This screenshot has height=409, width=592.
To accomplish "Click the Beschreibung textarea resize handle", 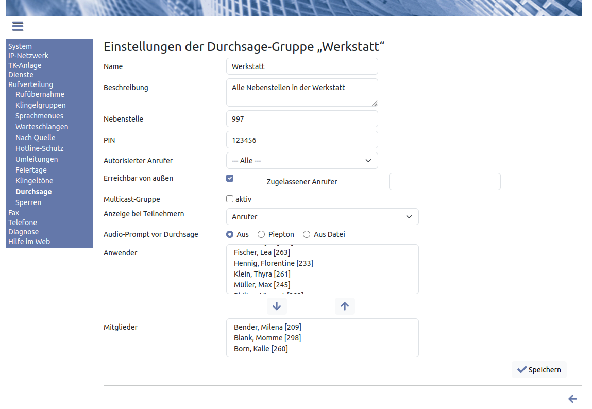I will coord(375,103).
